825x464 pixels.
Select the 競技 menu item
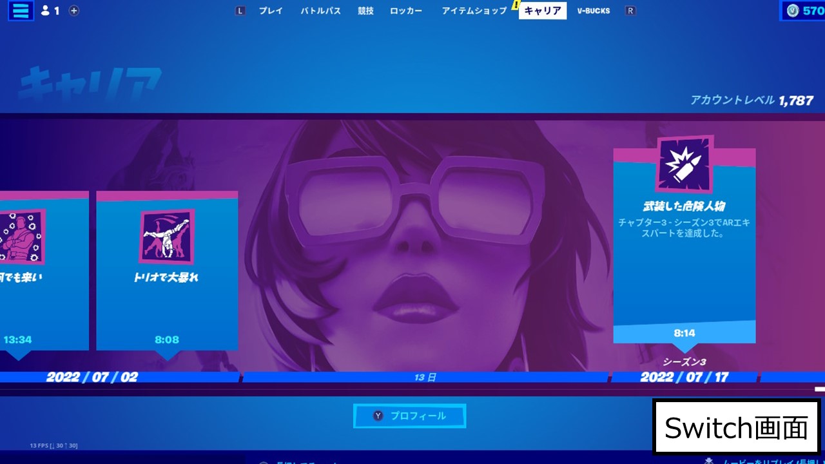(x=366, y=10)
